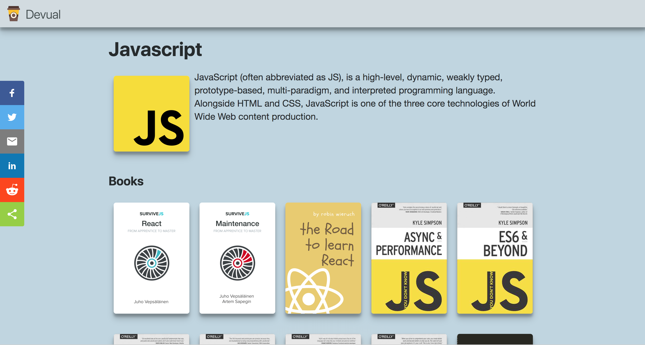Click the Javascript page heading

coord(155,50)
